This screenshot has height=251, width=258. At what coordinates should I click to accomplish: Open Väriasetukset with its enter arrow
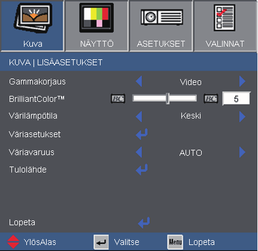pos(142,134)
